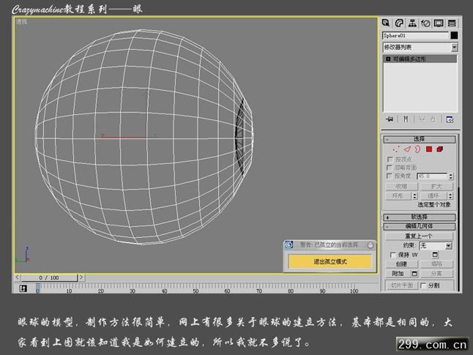
Task: Open the Create command panel tab
Action: pos(386,23)
